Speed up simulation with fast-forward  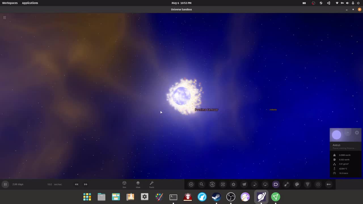(86, 184)
